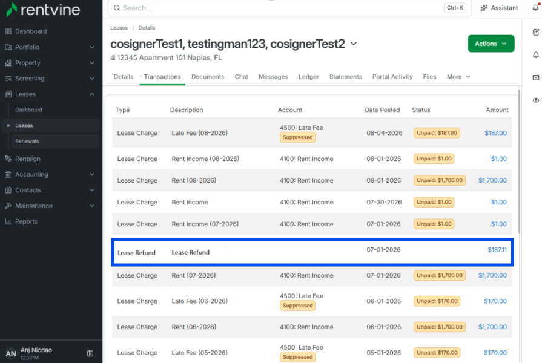Open the Rent (08-2026) $1,700.00 amount link
Image resolution: width=542 pixels, height=363 pixels.
(492, 180)
